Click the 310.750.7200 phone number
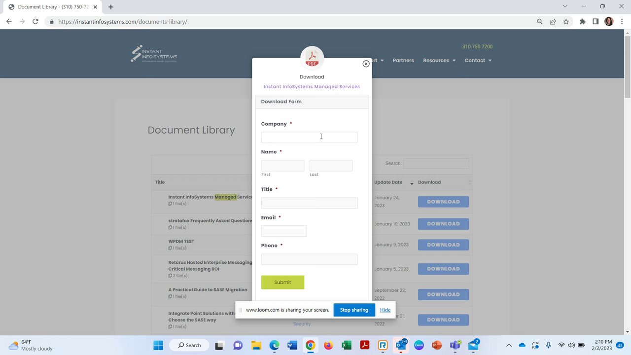 [477, 46]
